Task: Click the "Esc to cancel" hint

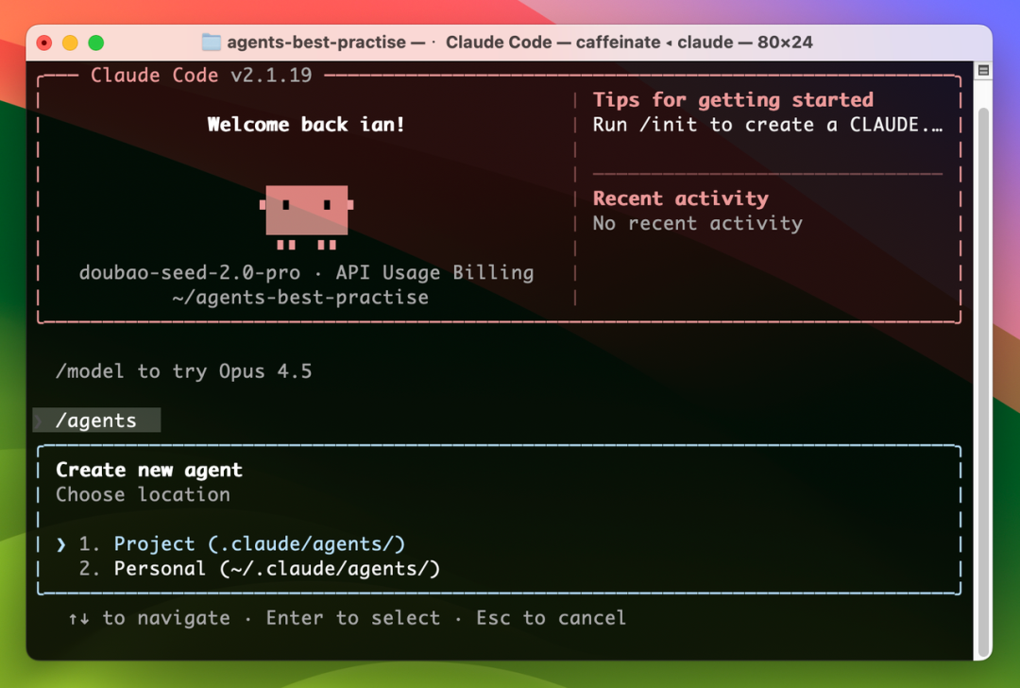Action: click(x=551, y=618)
